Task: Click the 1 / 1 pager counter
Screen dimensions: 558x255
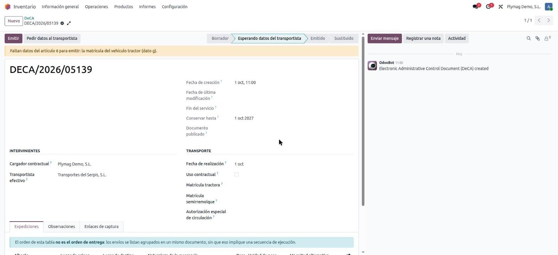Action: pos(528,21)
